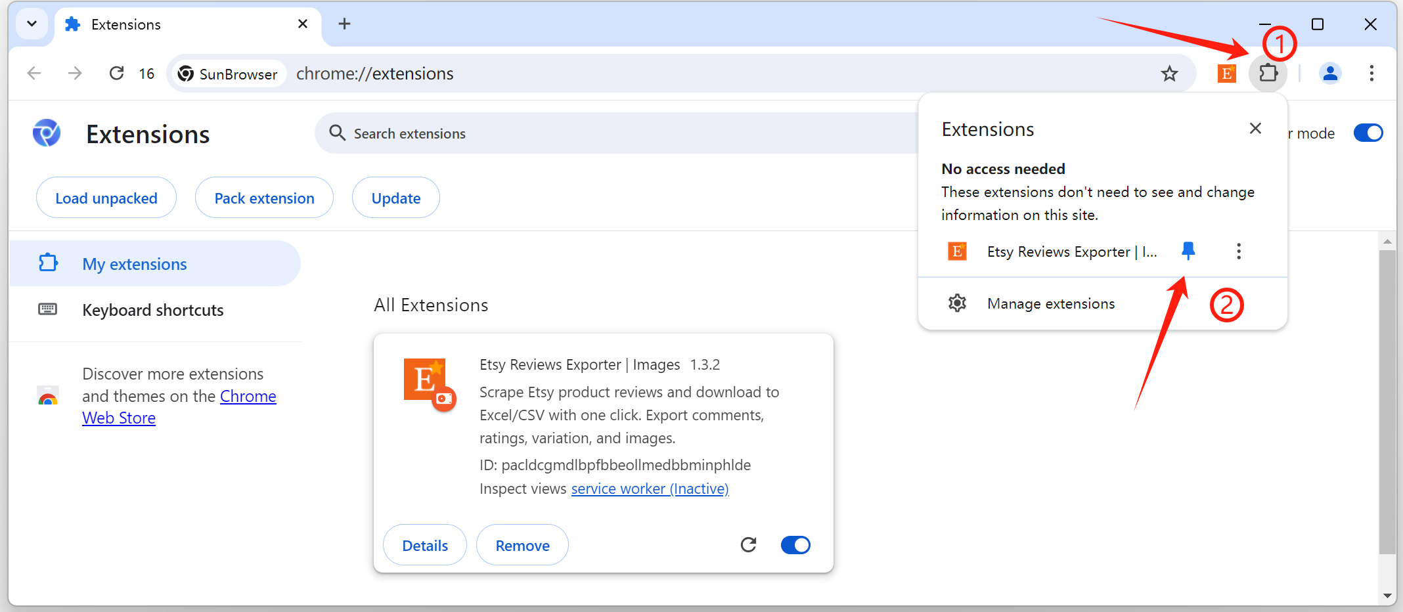Open the Extensions puzzle menu in the toolbar
This screenshot has width=1403, height=612.
coord(1268,73)
